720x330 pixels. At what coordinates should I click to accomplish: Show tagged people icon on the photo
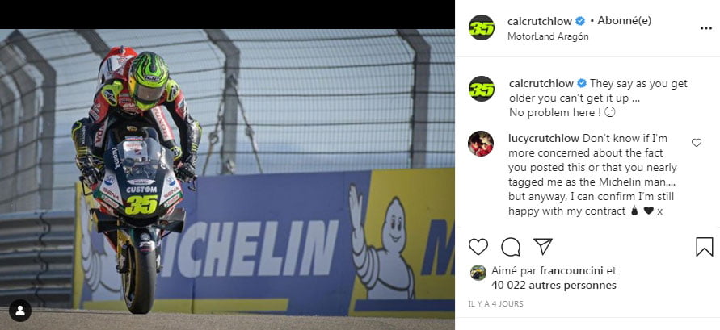(x=20, y=311)
